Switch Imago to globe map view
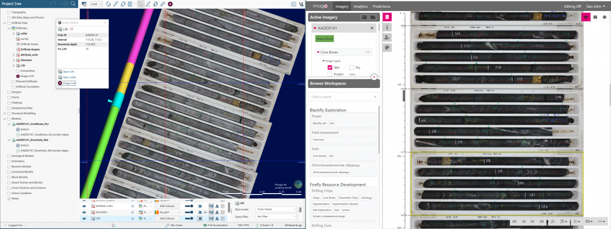611x229 pixels. [605, 17]
